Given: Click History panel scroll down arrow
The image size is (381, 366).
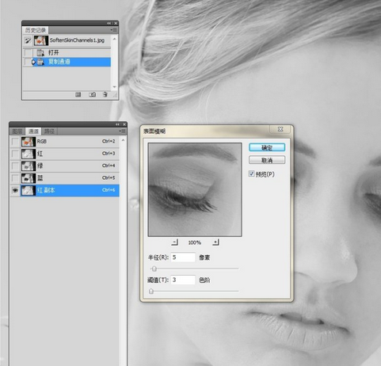Looking at the screenshot, I should 114,86.
